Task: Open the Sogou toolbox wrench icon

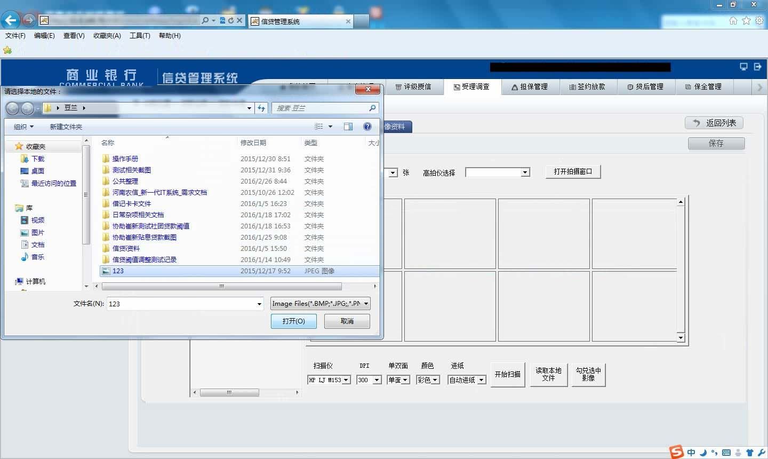Action: 761,453
